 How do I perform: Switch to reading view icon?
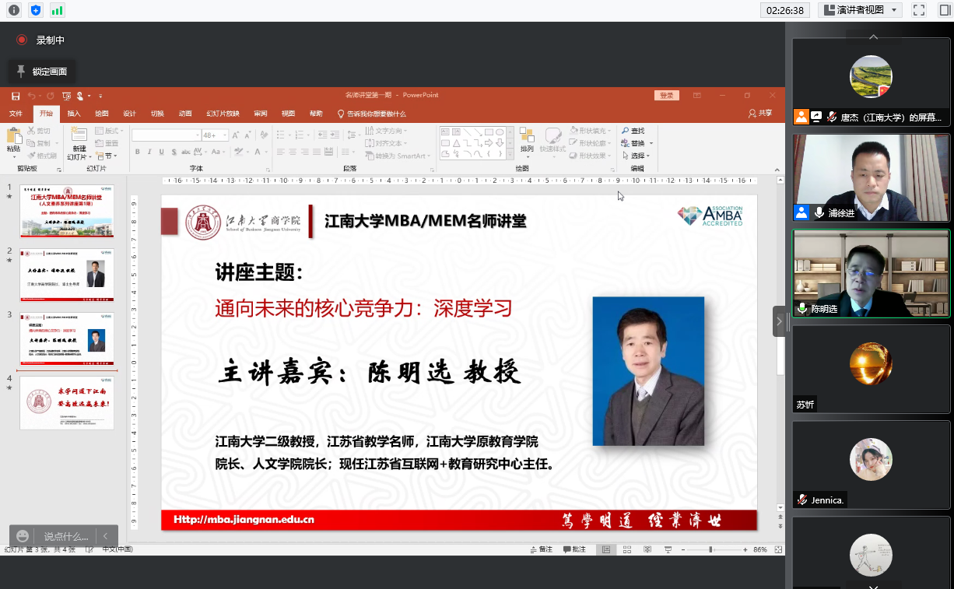click(x=647, y=549)
